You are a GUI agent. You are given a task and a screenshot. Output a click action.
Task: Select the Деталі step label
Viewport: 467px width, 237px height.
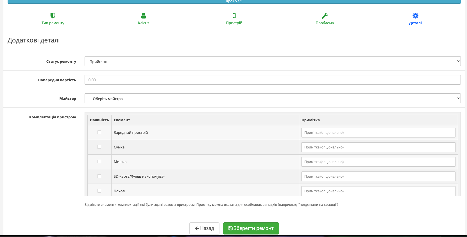click(415, 23)
